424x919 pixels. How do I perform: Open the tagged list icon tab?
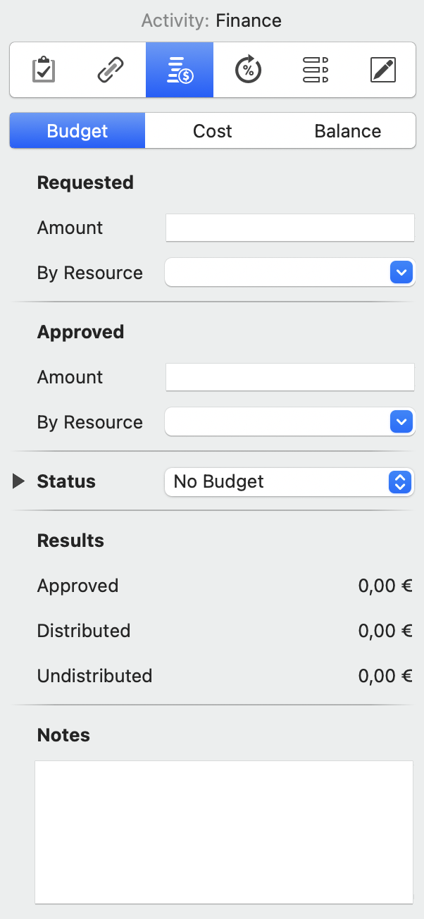(315, 70)
